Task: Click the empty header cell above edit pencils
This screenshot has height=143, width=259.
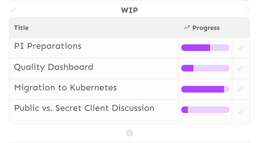Action: coord(241,28)
